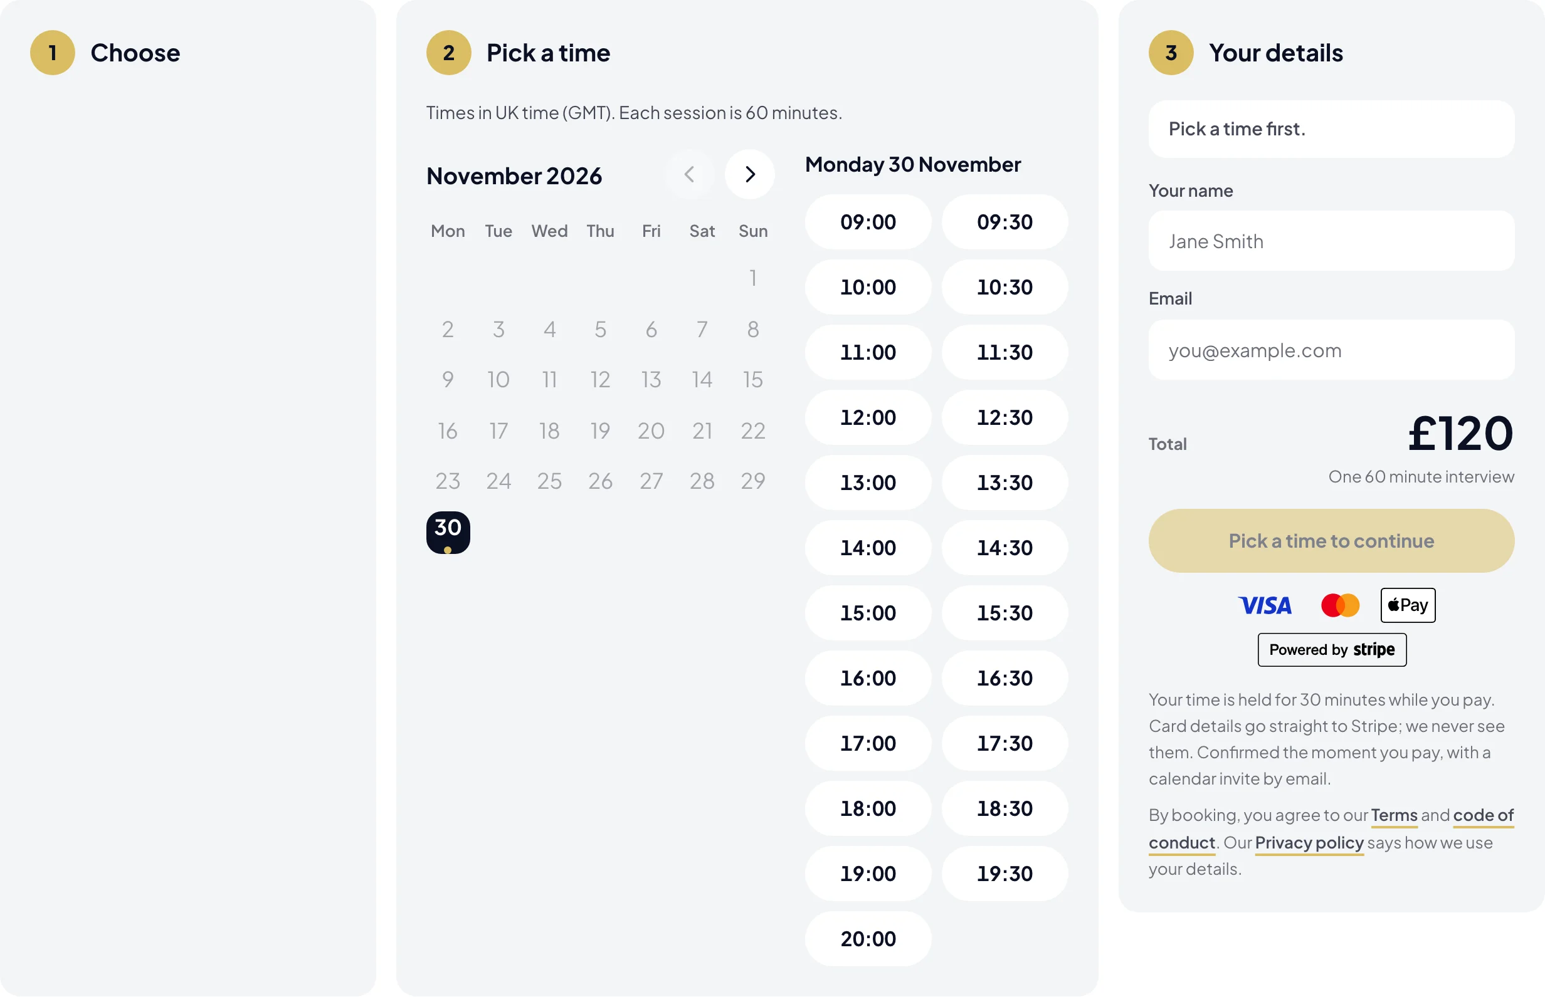Image resolution: width=1545 pixels, height=997 pixels.
Task: Click the Apple Pay payment icon
Action: tap(1408, 605)
